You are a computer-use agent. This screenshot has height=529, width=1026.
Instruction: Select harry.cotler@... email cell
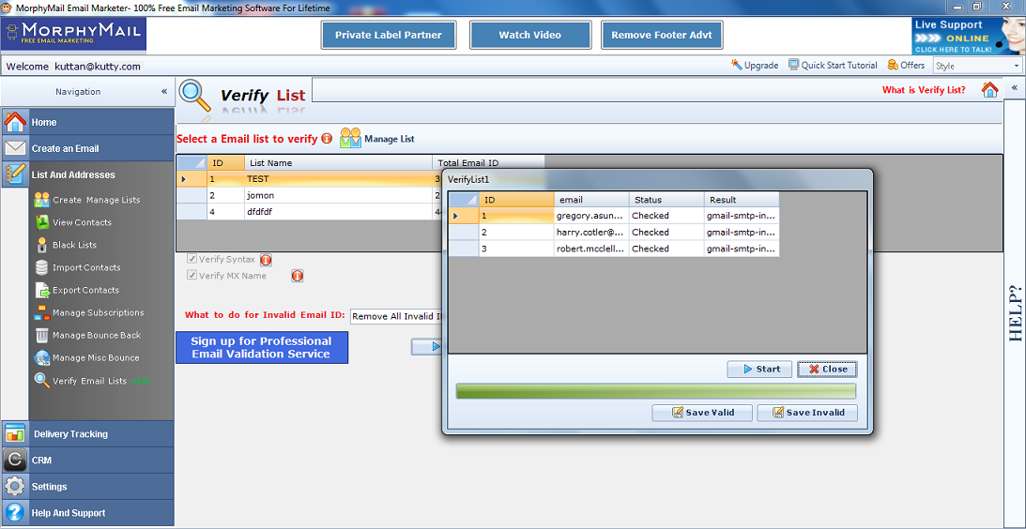pyautogui.click(x=591, y=232)
